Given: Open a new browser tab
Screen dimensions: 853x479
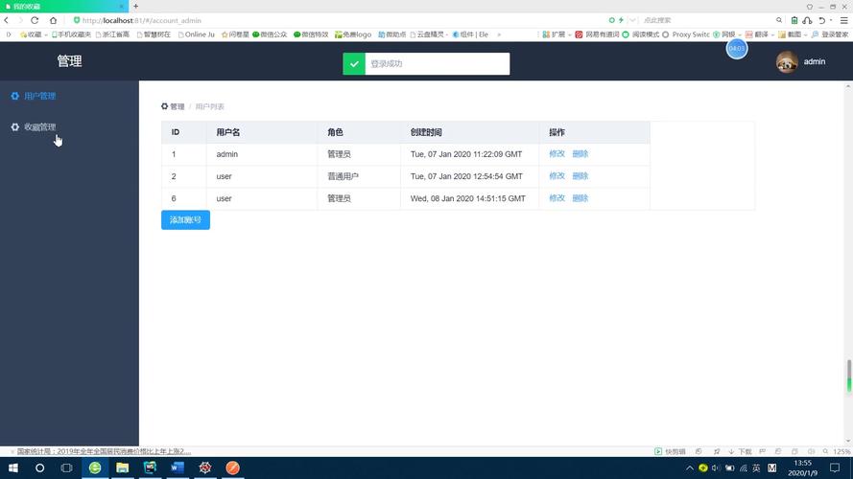Looking at the screenshot, I should pos(135,6).
